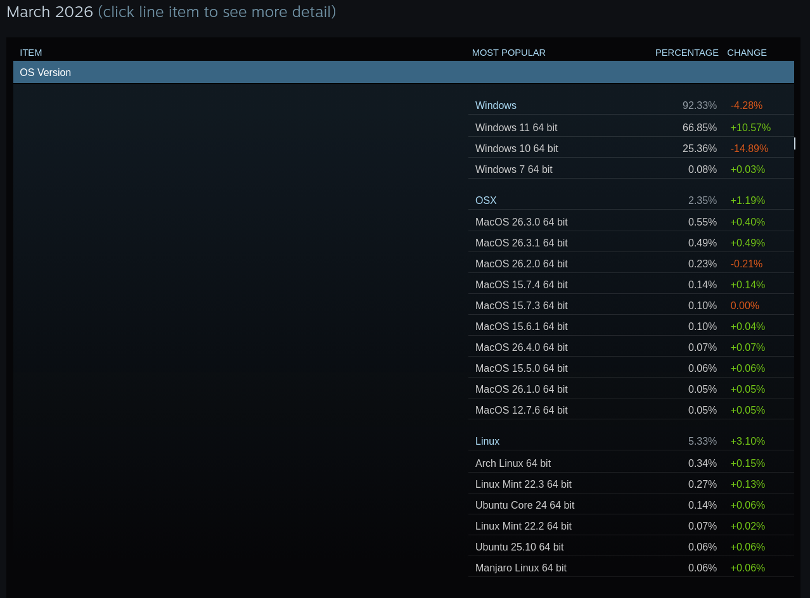Viewport: 810px width, 598px height.
Task: Click MacOS 15.5.0 64 bit entry
Action: pyautogui.click(x=631, y=368)
